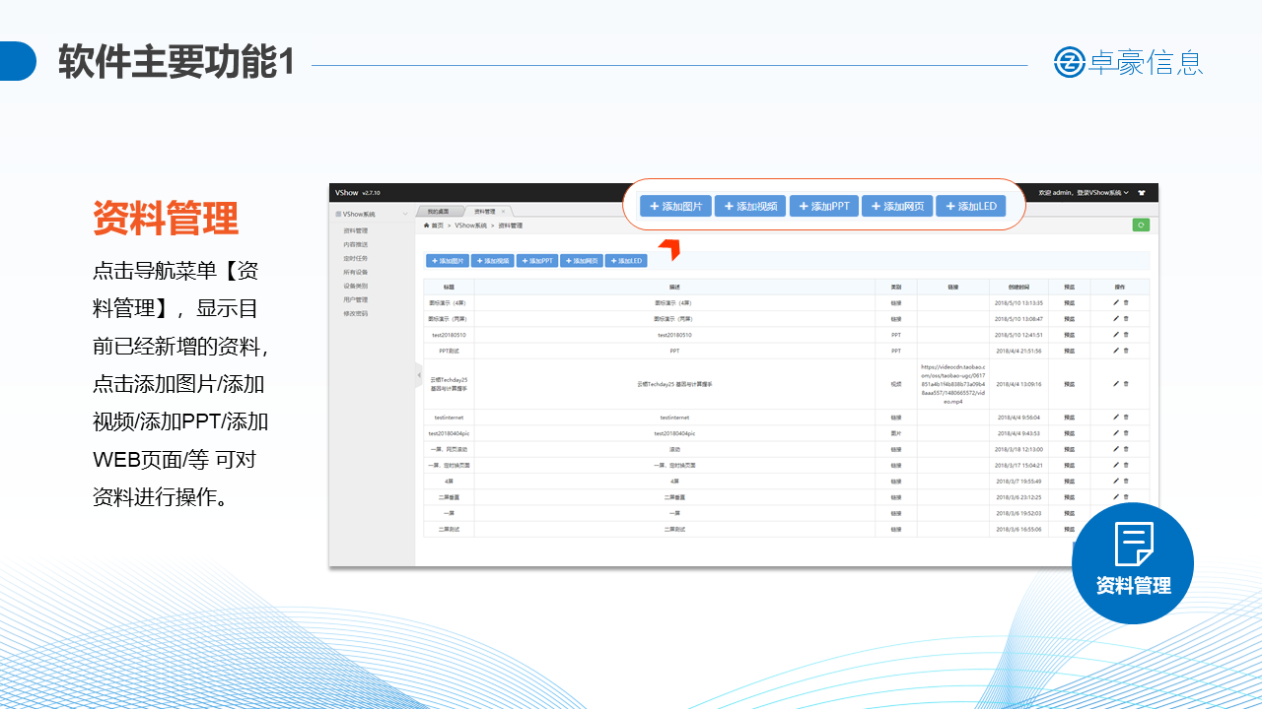1262x709 pixels.
Task: Click the small 添加PPT button above table
Action: (x=537, y=261)
